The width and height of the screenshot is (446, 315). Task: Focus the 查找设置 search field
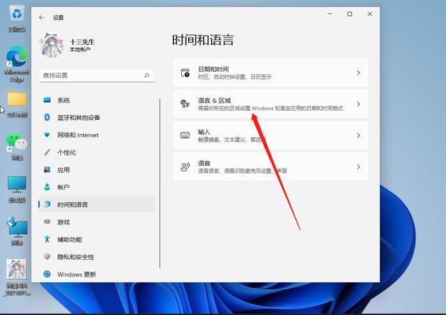tap(97, 75)
